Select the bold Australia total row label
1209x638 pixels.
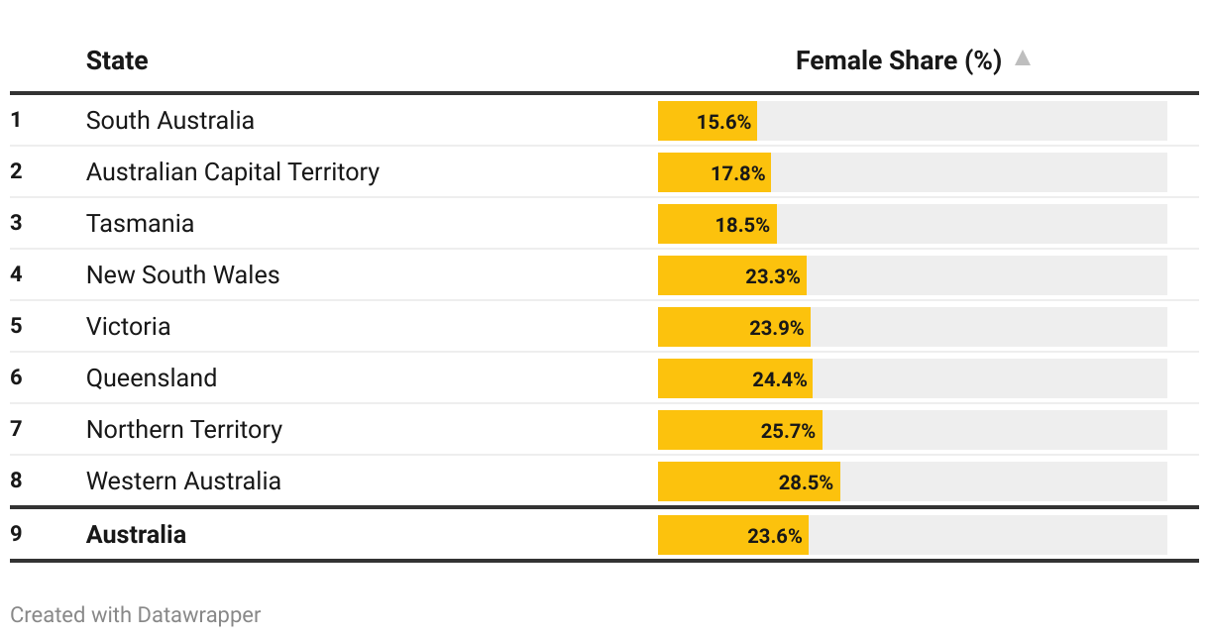136,535
